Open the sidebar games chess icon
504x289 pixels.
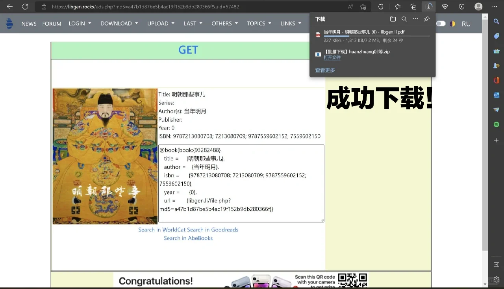[x=496, y=66]
